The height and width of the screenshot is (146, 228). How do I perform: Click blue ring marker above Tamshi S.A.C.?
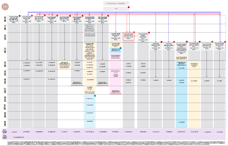coord(95,96)
